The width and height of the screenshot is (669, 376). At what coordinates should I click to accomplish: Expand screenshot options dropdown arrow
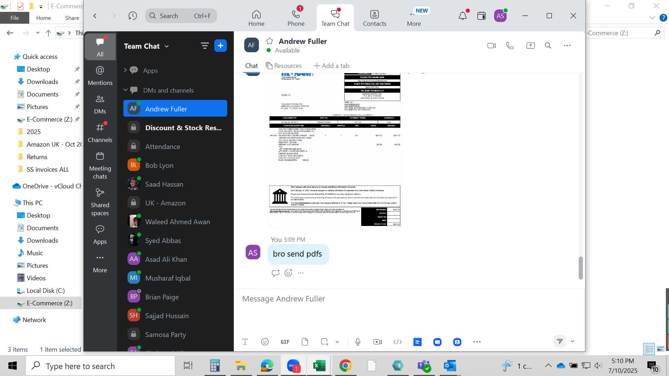(x=337, y=342)
